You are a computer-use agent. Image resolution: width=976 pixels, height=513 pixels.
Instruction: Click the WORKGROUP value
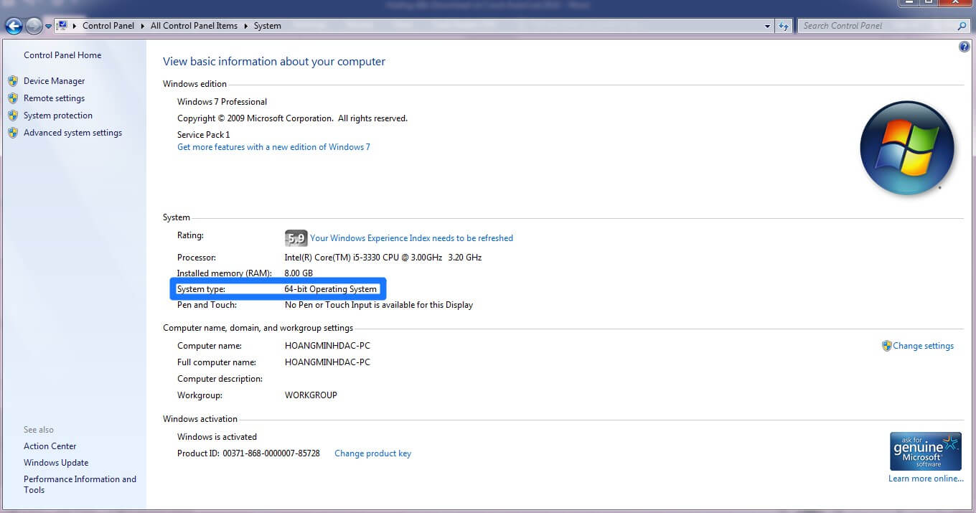pyautogui.click(x=311, y=395)
